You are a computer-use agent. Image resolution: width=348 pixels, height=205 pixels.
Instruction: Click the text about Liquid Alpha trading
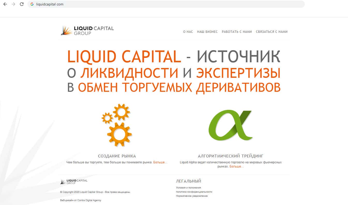point(231,164)
